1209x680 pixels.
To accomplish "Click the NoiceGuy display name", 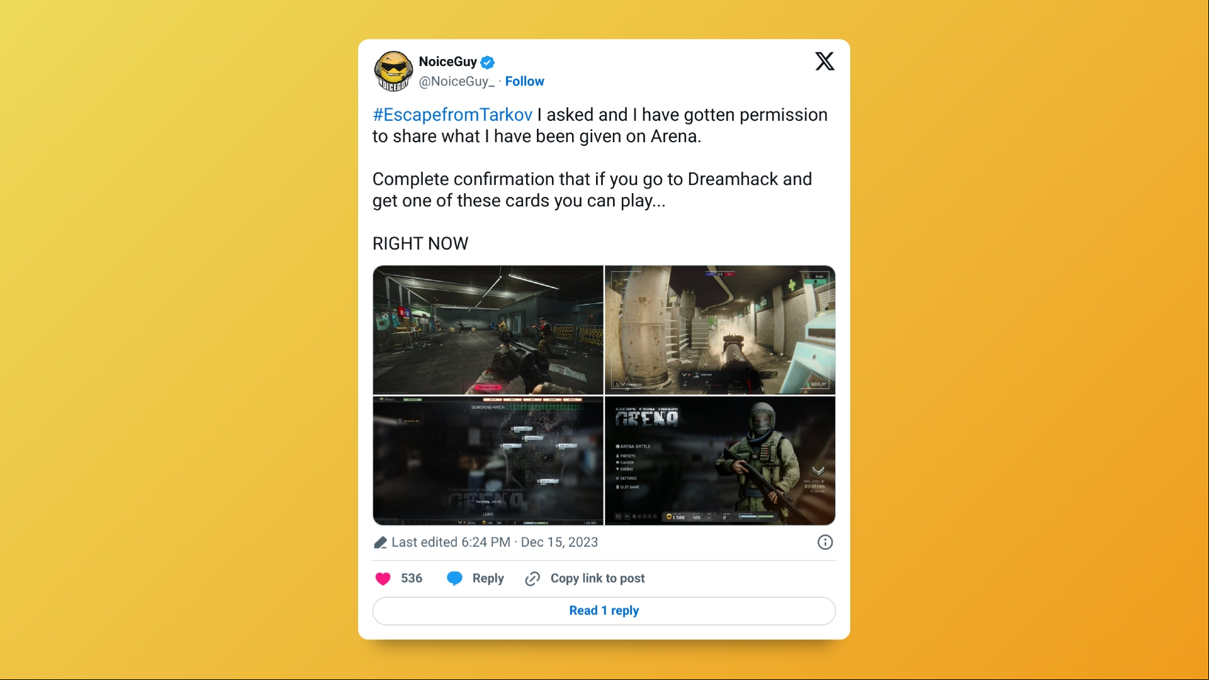I will click(x=448, y=62).
